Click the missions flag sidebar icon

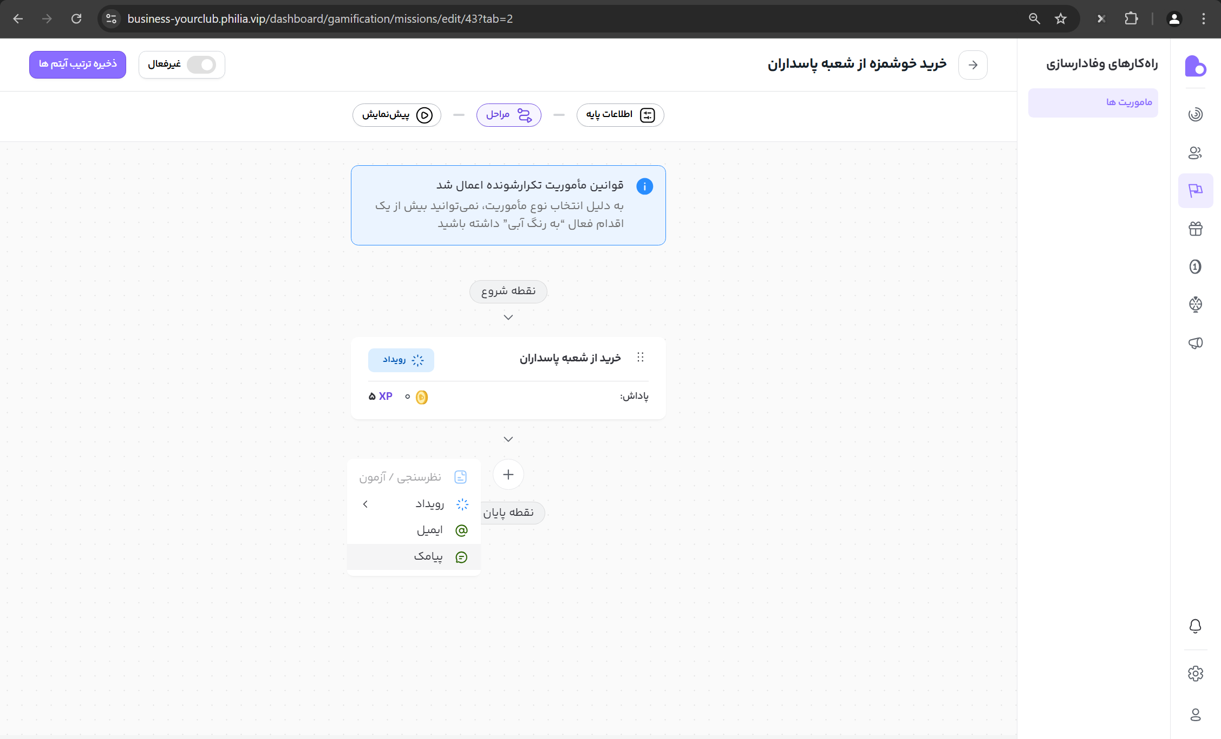tap(1196, 191)
